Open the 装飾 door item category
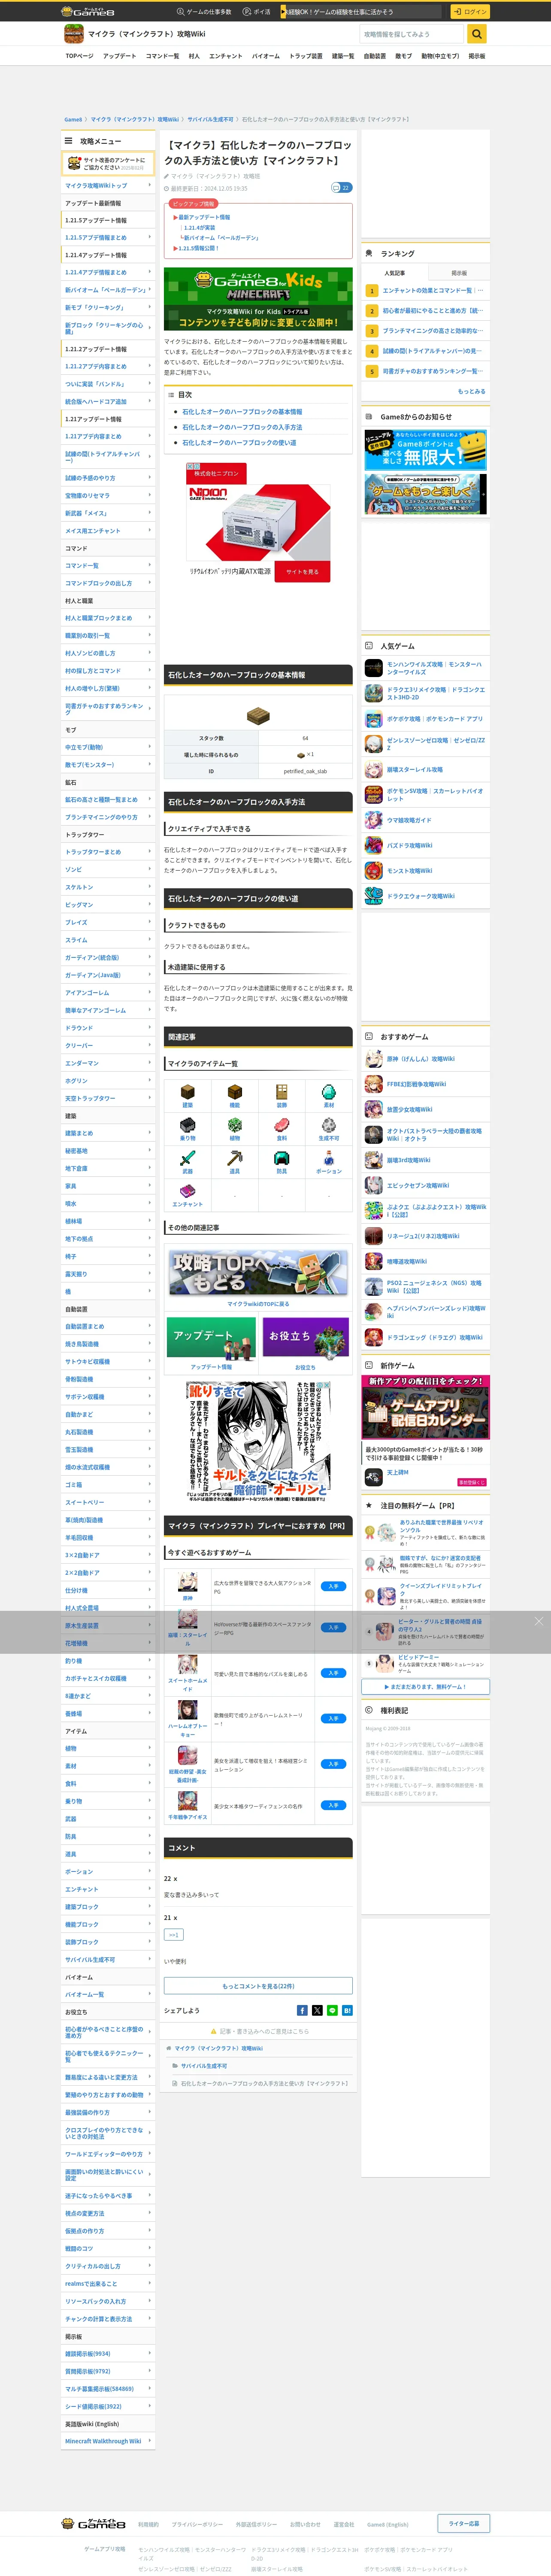 tap(281, 1097)
